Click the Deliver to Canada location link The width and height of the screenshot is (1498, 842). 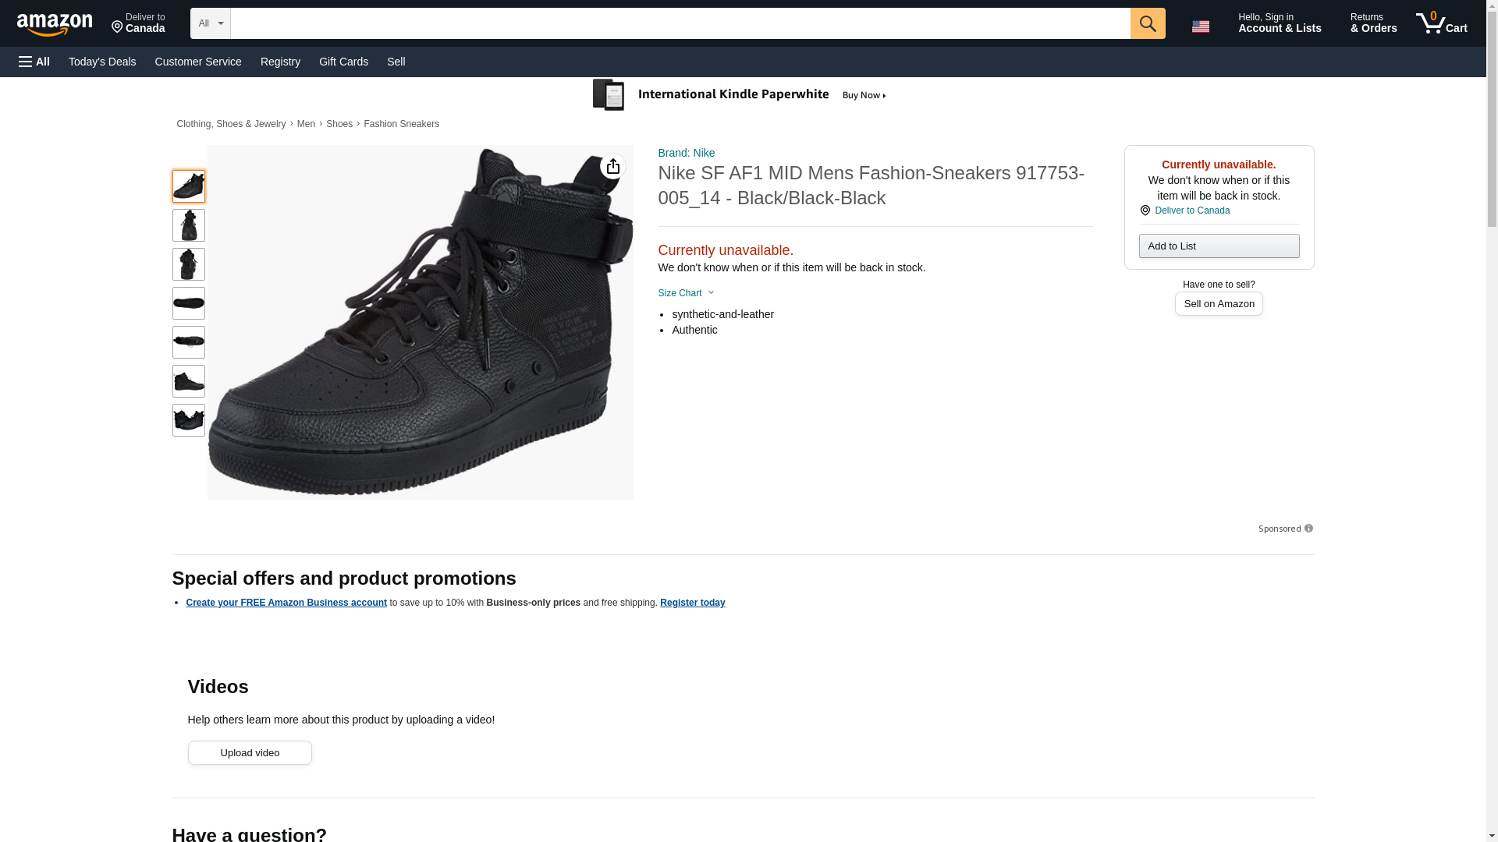click(1191, 210)
